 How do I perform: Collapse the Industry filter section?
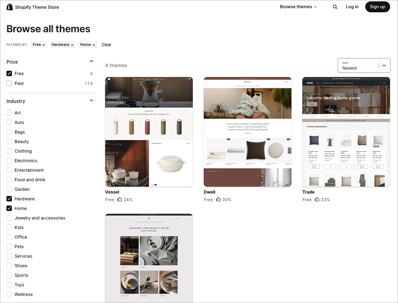coord(91,100)
